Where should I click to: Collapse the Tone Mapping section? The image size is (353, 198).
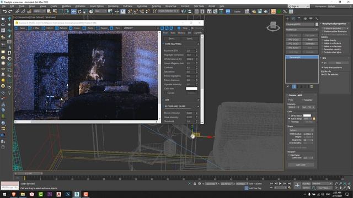pyautogui.click(x=163, y=44)
